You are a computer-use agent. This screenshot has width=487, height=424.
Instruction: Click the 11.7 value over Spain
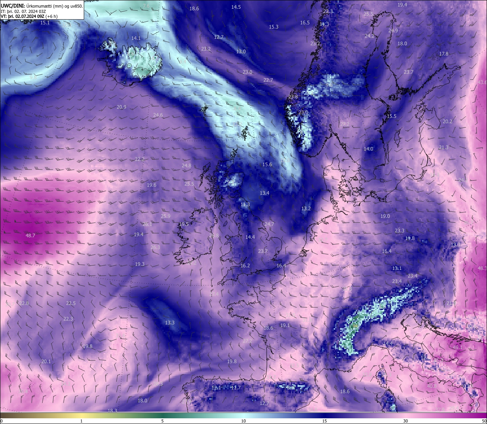(236, 387)
